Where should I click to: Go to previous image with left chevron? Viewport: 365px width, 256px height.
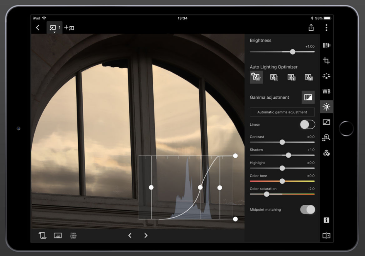130,236
